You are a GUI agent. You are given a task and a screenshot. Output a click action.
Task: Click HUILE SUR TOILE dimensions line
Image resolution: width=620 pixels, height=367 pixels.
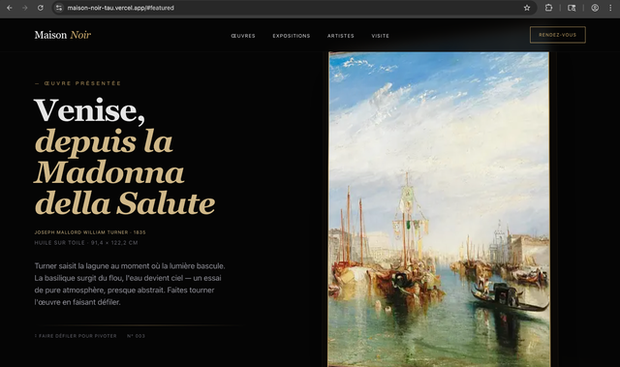click(86, 242)
